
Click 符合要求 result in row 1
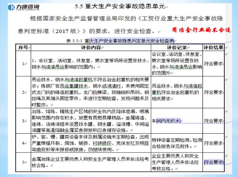213,64
